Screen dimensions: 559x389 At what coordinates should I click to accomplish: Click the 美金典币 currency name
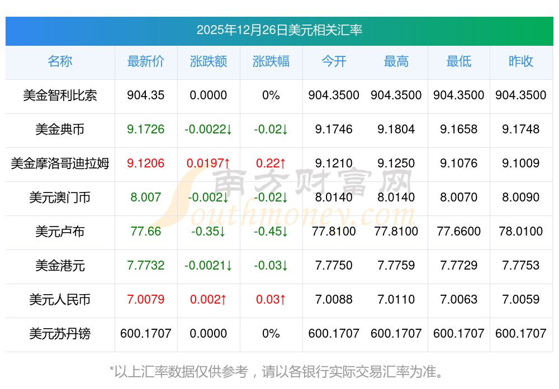60,129
